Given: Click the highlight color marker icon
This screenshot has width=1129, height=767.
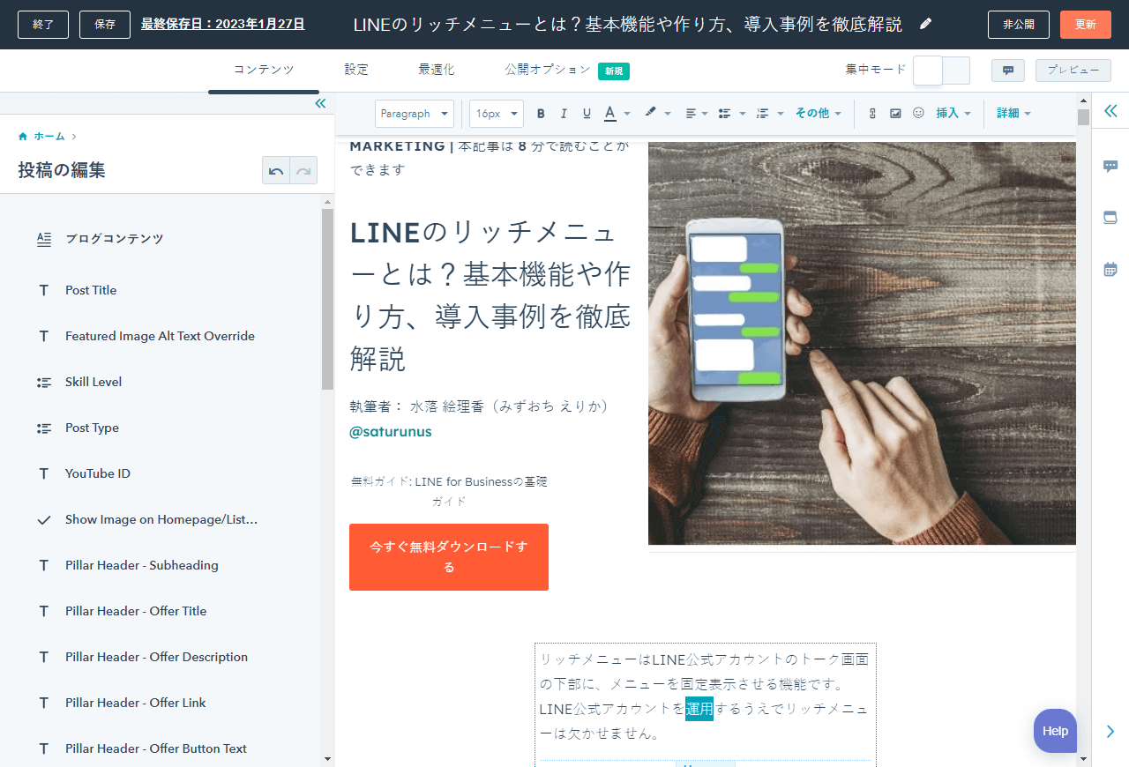Looking at the screenshot, I should (x=651, y=113).
